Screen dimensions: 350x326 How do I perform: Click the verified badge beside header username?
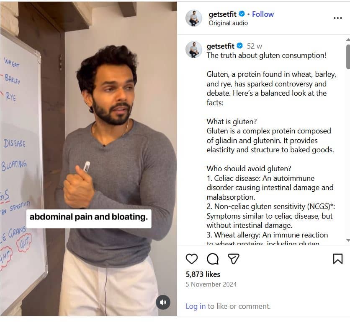click(242, 14)
